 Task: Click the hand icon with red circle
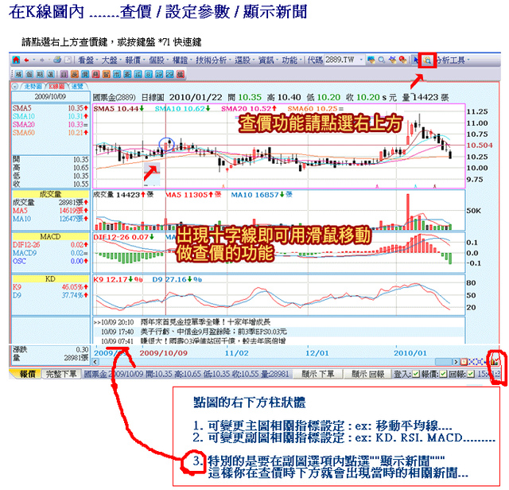pyautogui.click(x=403, y=60)
